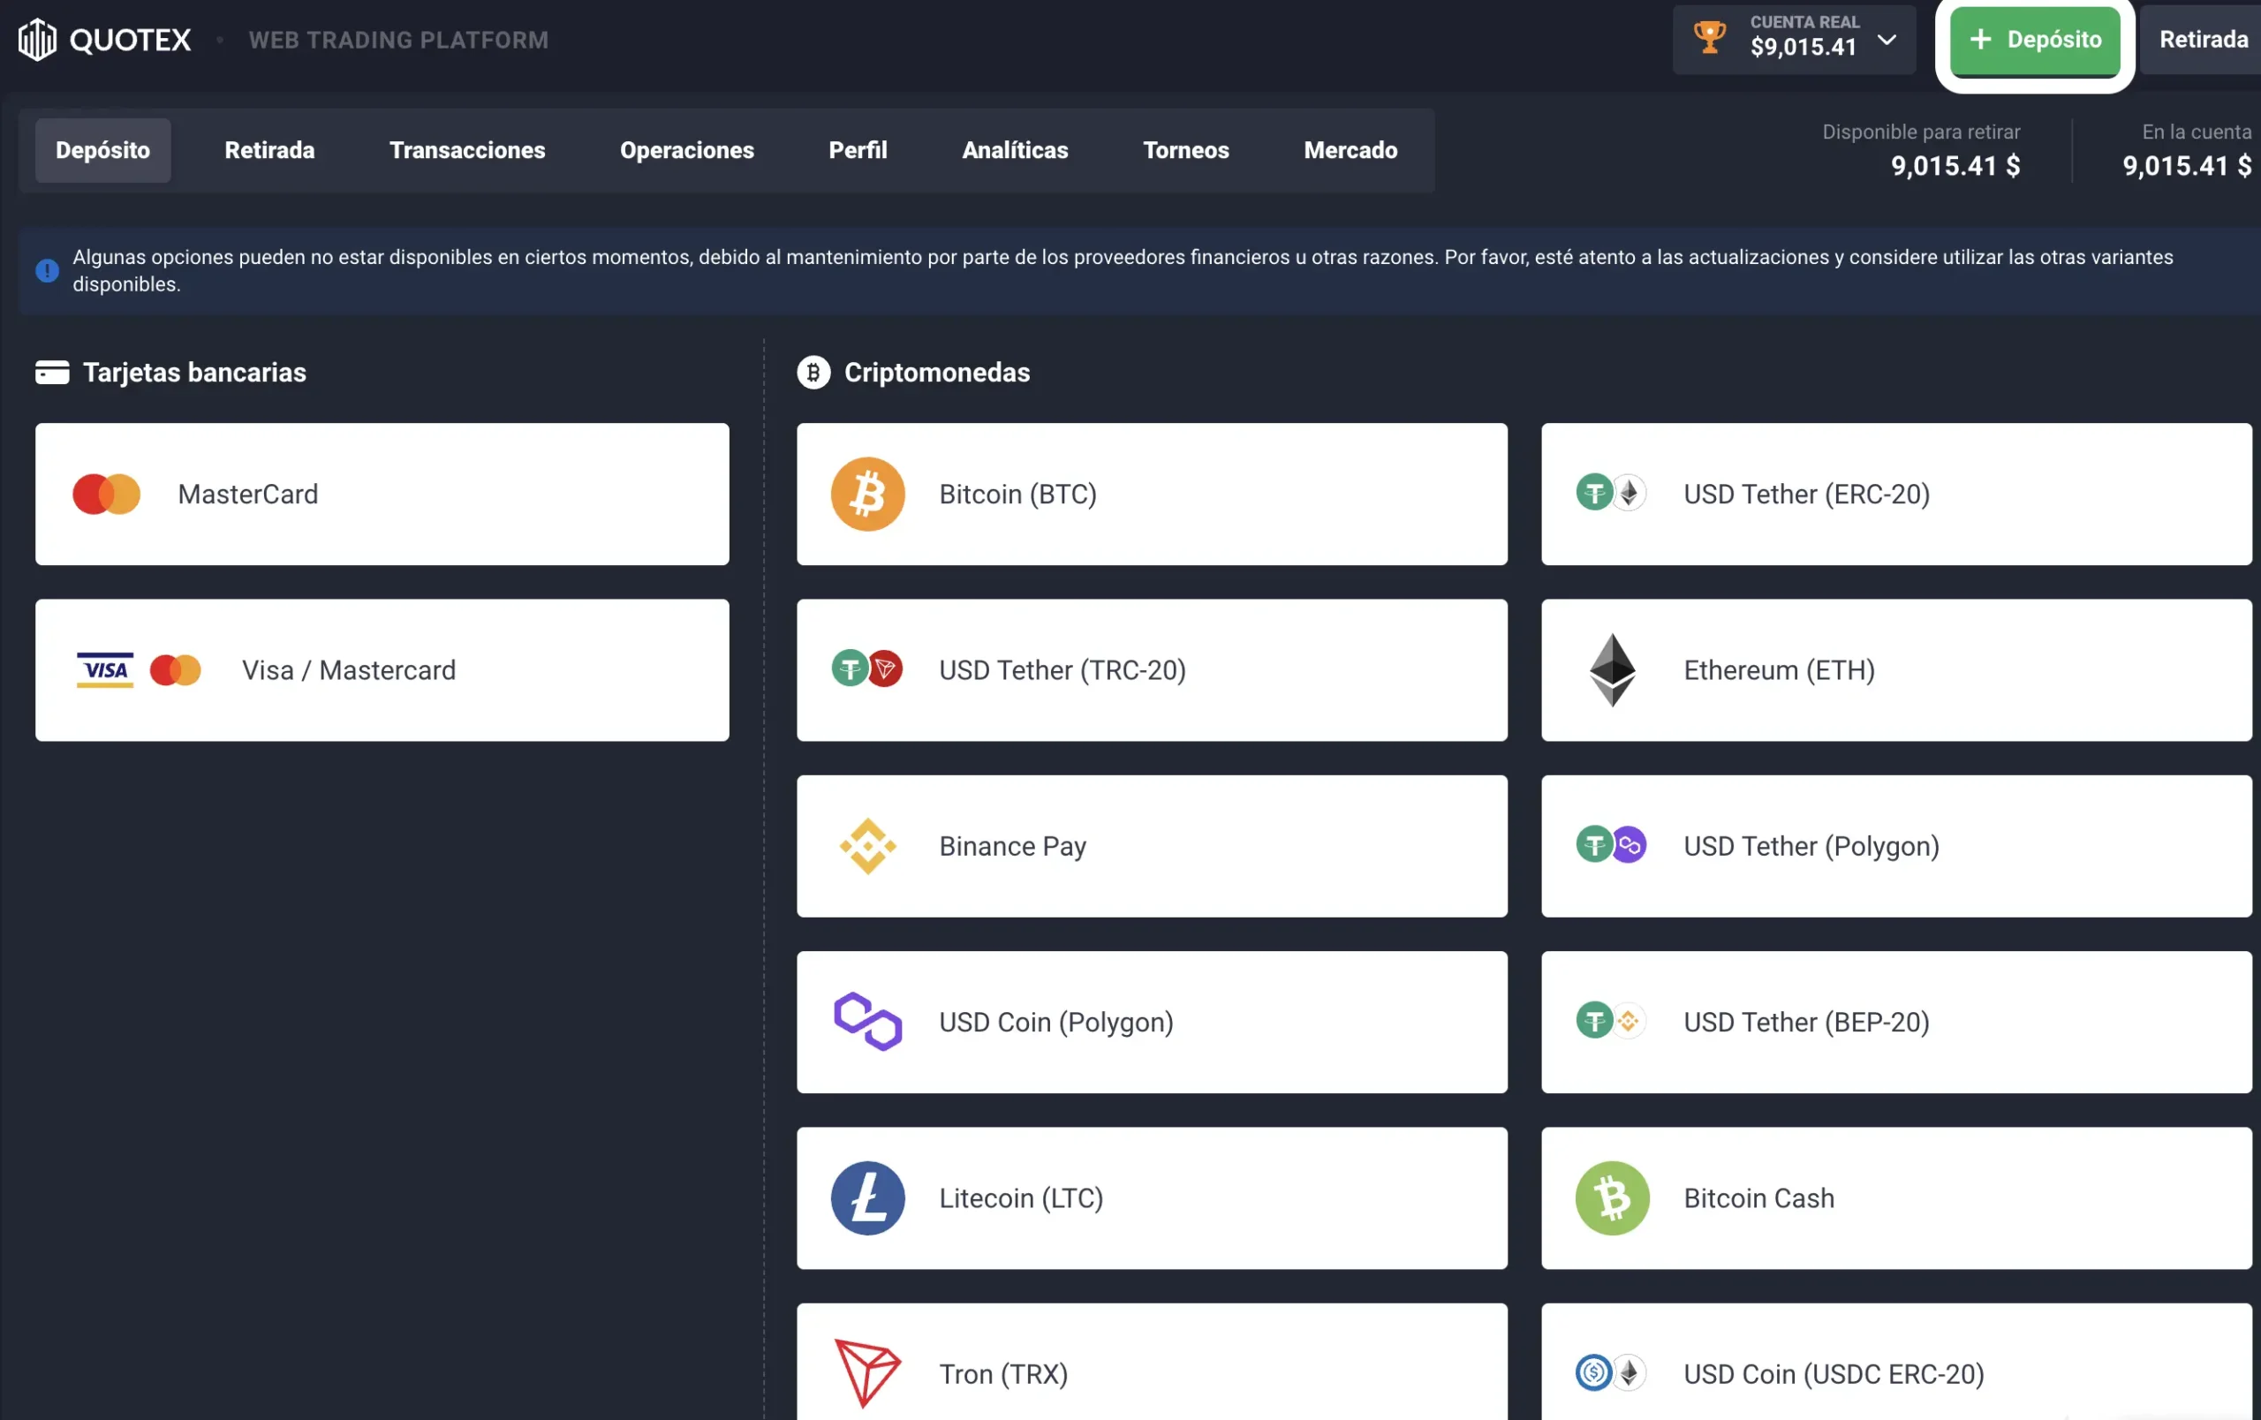The width and height of the screenshot is (2261, 1420).
Task: Select the blue Litecoin (LTC) icon
Action: tap(867, 1198)
